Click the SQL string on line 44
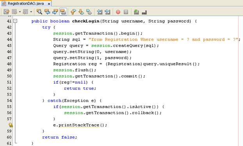243x146 pixels. coord(164,39)
